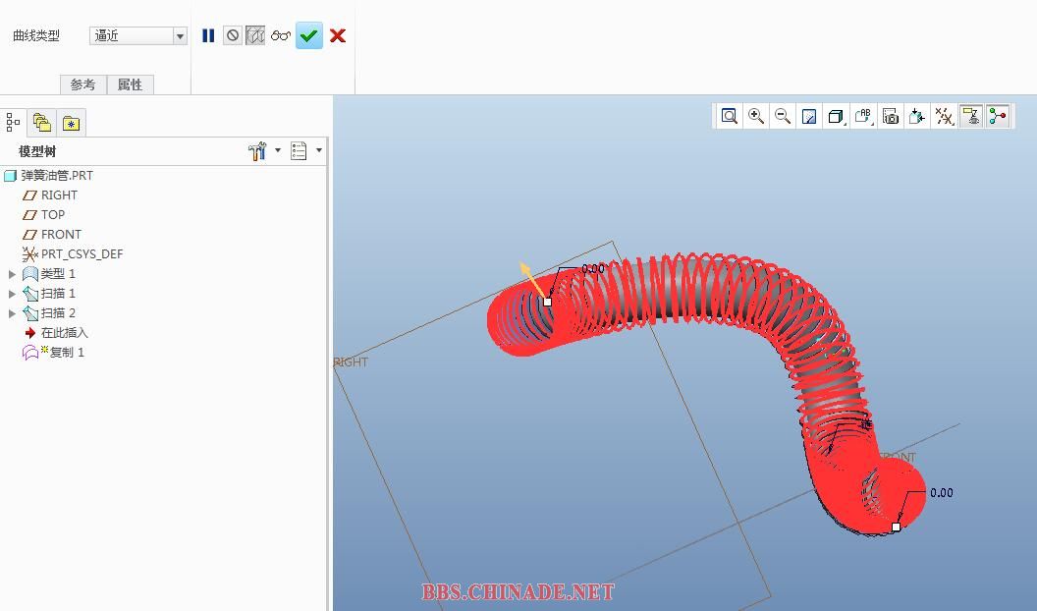Click the glasses preview icon
The height and width of the screenshot is (611, 1037).
[281, 35]
